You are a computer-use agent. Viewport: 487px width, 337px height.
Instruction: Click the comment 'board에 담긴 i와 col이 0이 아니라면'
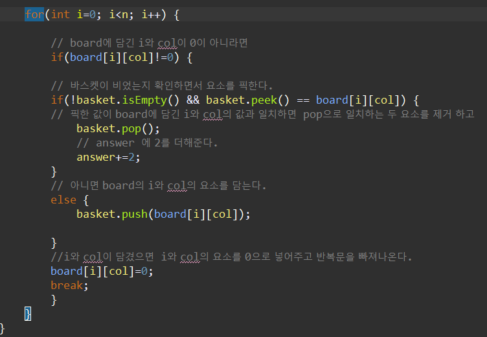pyautogui.click(x=150, y=43)
